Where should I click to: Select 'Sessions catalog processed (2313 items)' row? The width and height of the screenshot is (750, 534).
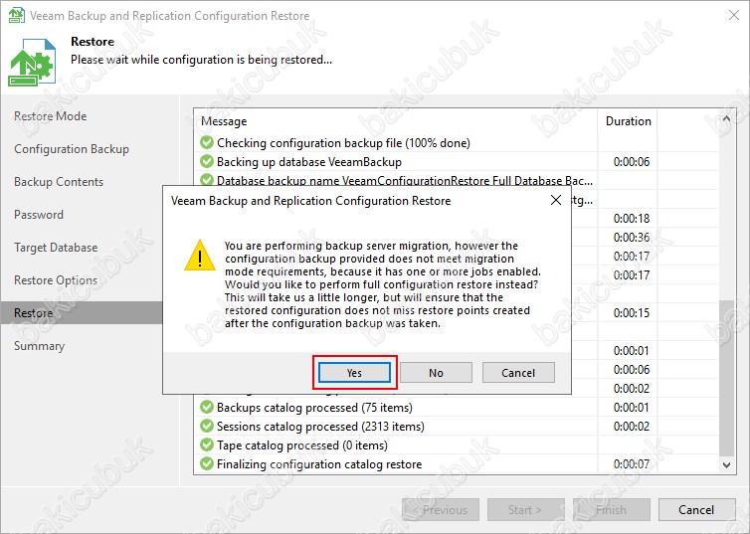click(457, 427)
